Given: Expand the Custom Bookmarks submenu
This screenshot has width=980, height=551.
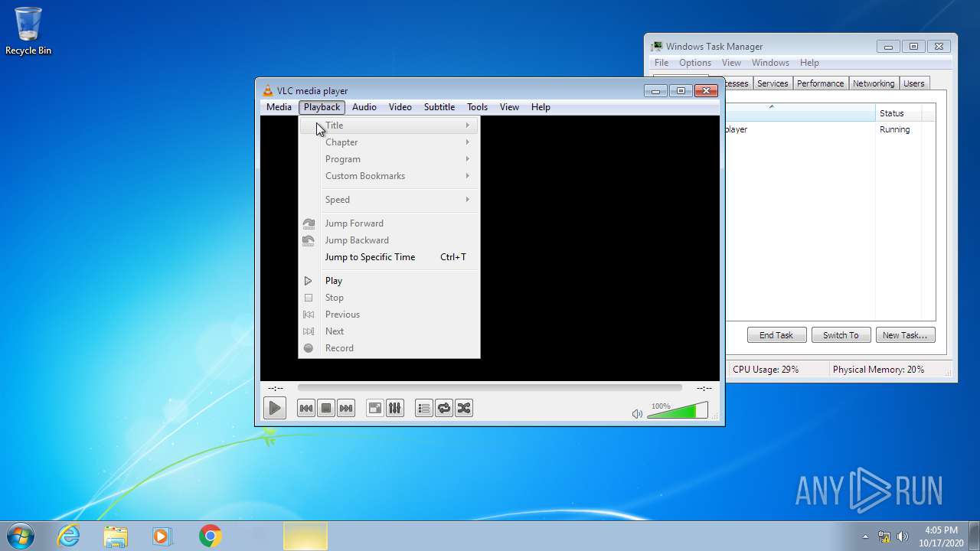Looking at the screenshot, I should pyautogui.click(x=389, y=176).
